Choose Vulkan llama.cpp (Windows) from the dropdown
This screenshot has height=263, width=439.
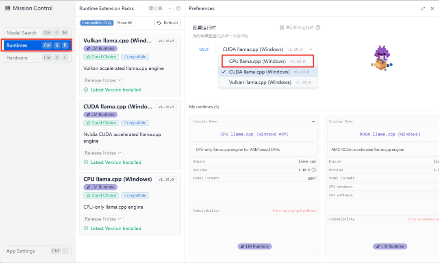click(268, 82)
